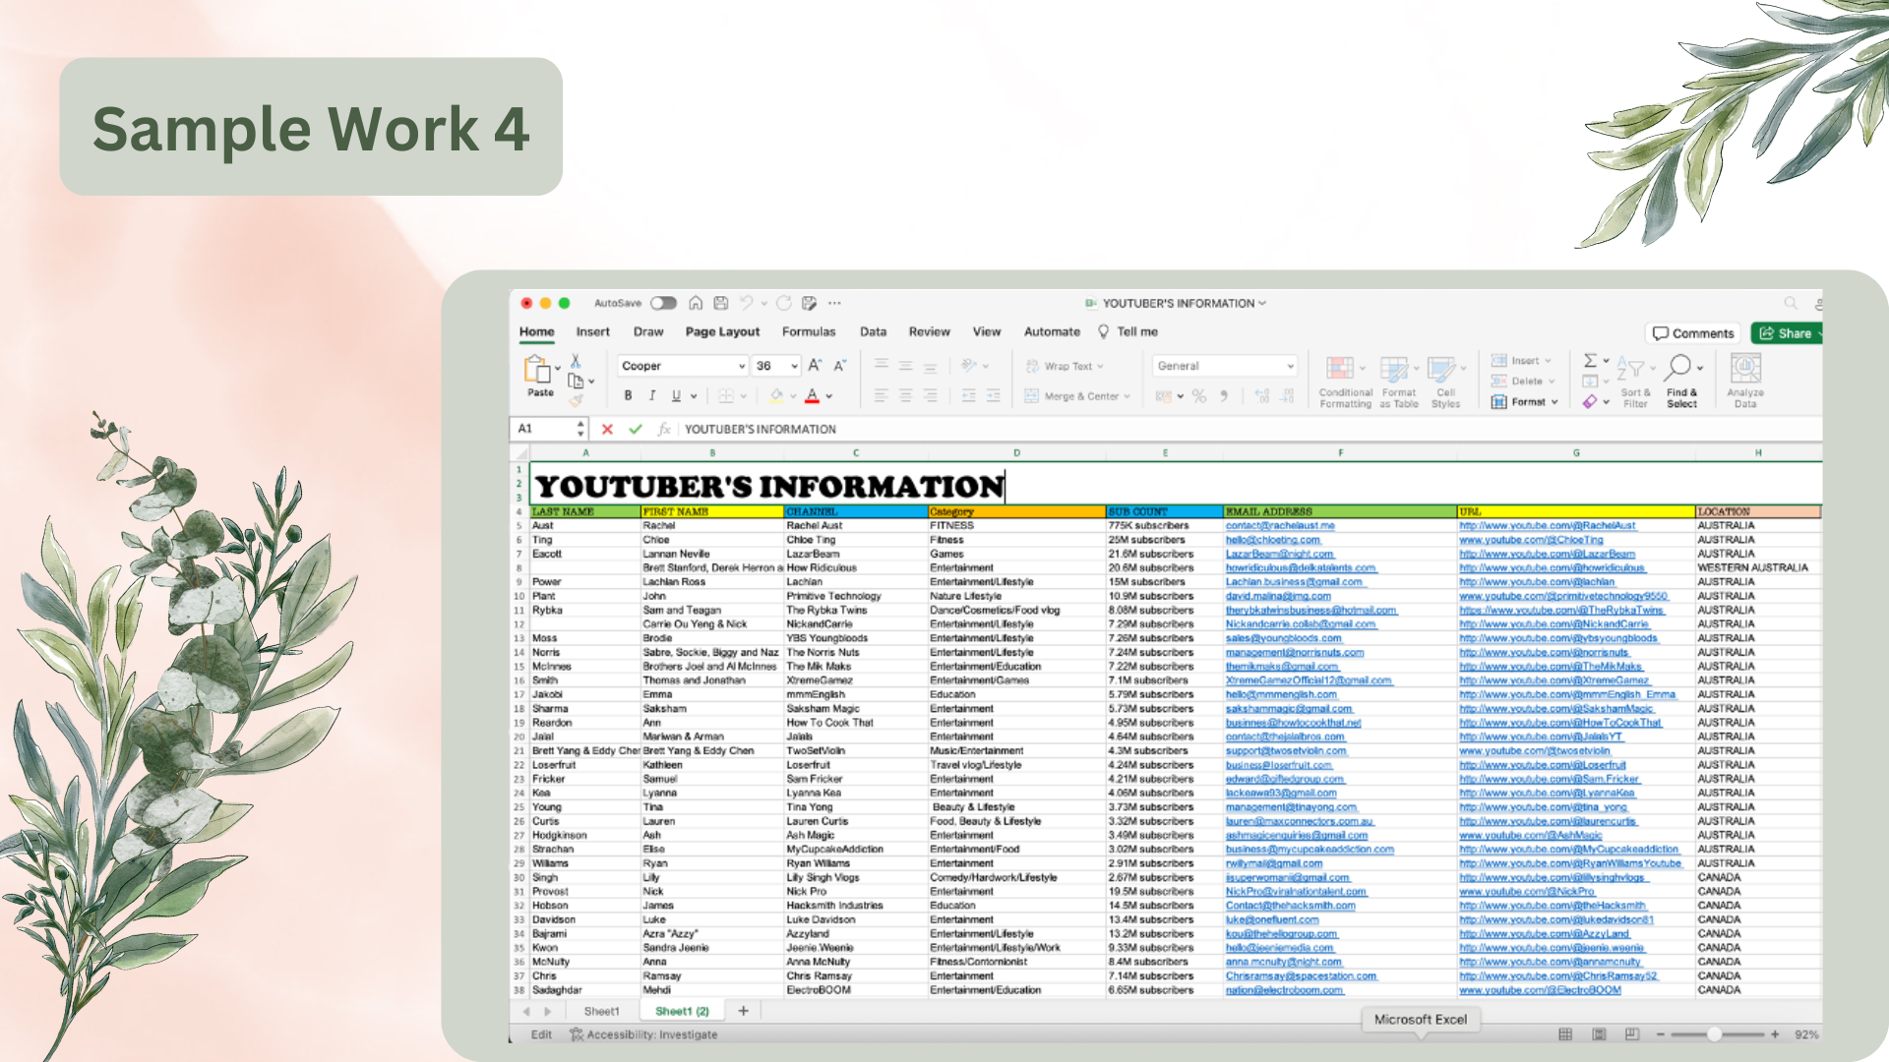The width and height of the screenshot is (1889, 1062).
Task: Click the Analyze Data icon
Action: tap(1745, 368)
